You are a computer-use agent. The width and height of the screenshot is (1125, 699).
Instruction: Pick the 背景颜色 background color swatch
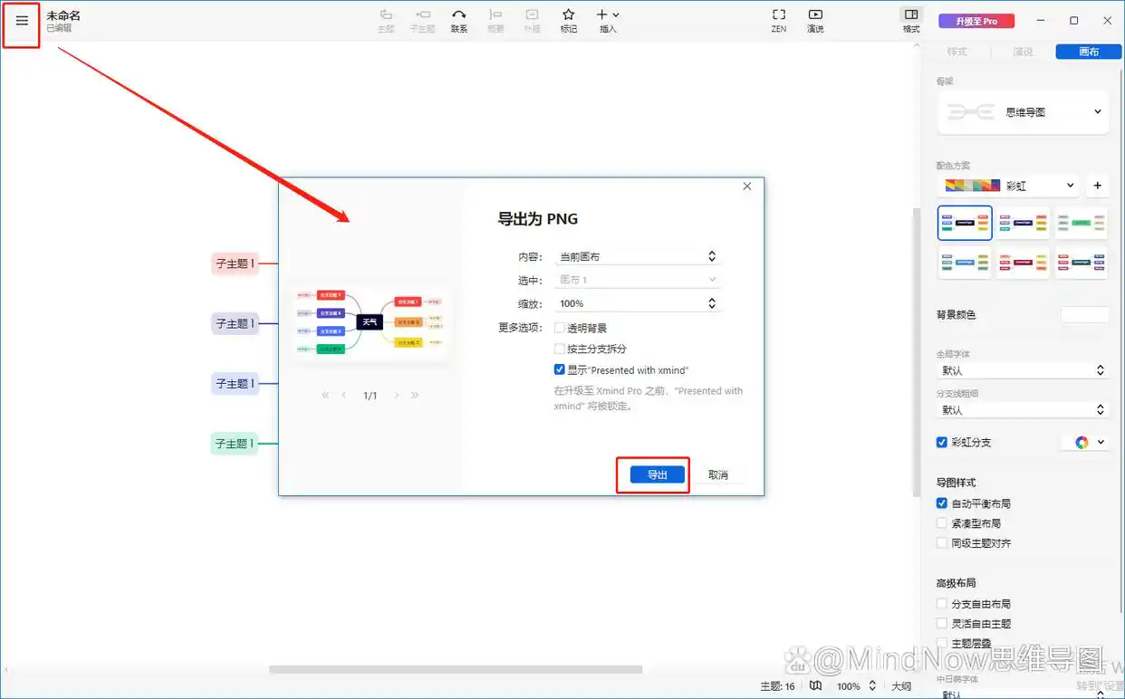point(1084,314)
